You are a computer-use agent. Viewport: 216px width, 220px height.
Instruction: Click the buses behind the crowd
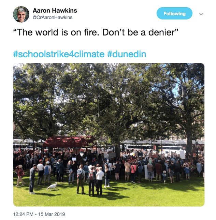click(x=154, y=147)
